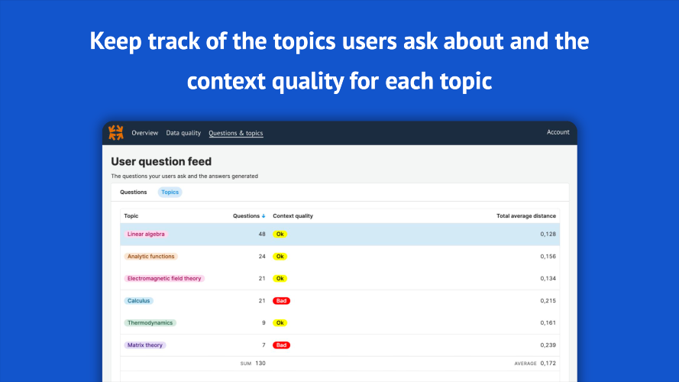Click the Bad badge for Matrix theory

[281, 345]
